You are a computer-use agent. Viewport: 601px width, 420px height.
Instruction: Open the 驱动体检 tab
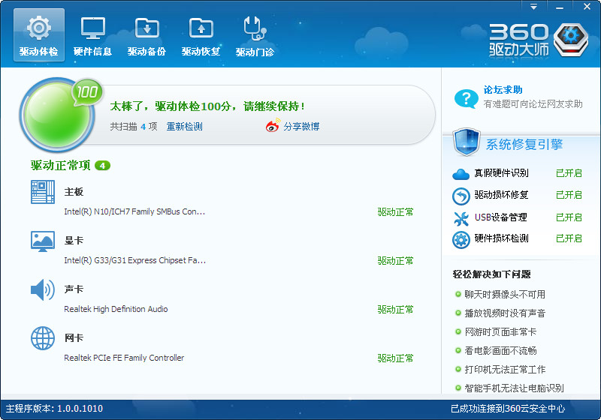click(x=39, y=35)
